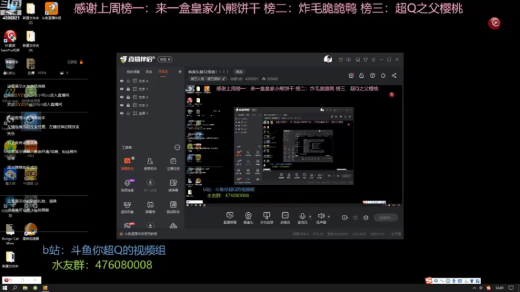The width and height of the screenshot is (520, 292).
Task: Switch to the second scene tab
Action: [x=149, y=71]
